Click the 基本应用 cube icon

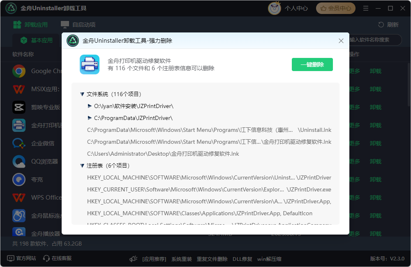[x=24, y=40]
